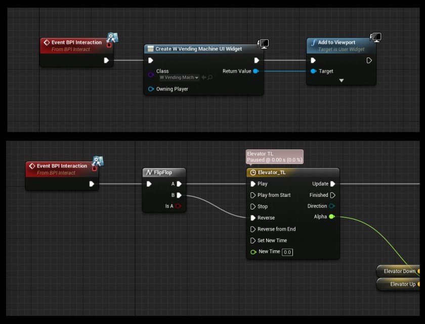Expand the Add to Viewport node's advanced pins
This screenshot has height=324, width=425.
pyautogui.click(x=342, y=81)
